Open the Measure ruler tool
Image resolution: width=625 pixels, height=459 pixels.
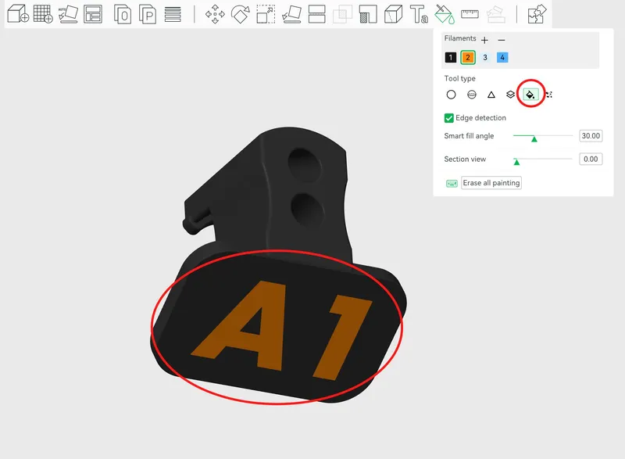(470, 14)
